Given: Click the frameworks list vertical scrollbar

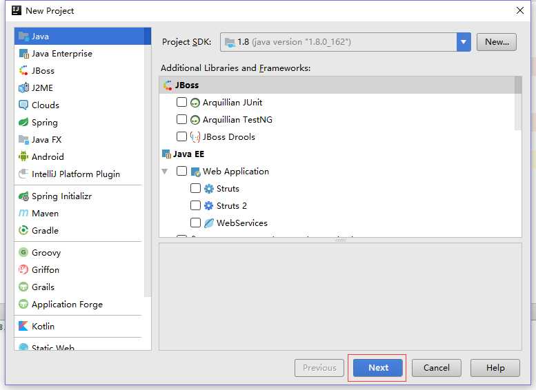Looking at the screenshot, I should point(518,103).
